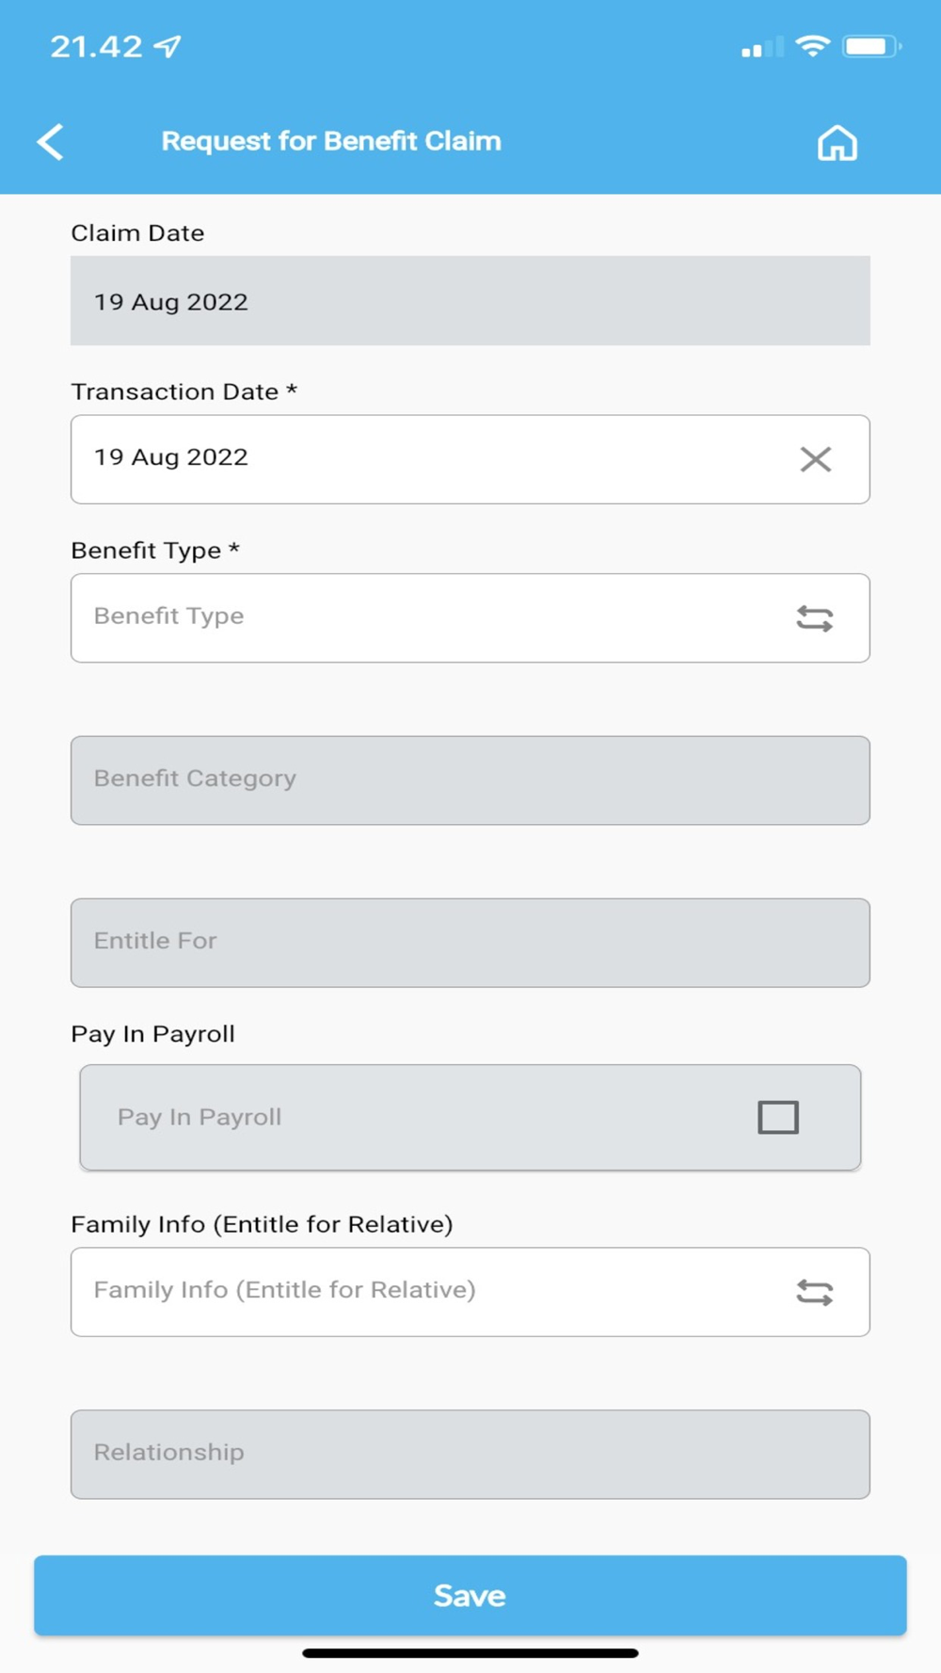Tap the home icon in header
Image resolution: width=941 pixels, height=1673 pixels.
(x=837, y=143)
